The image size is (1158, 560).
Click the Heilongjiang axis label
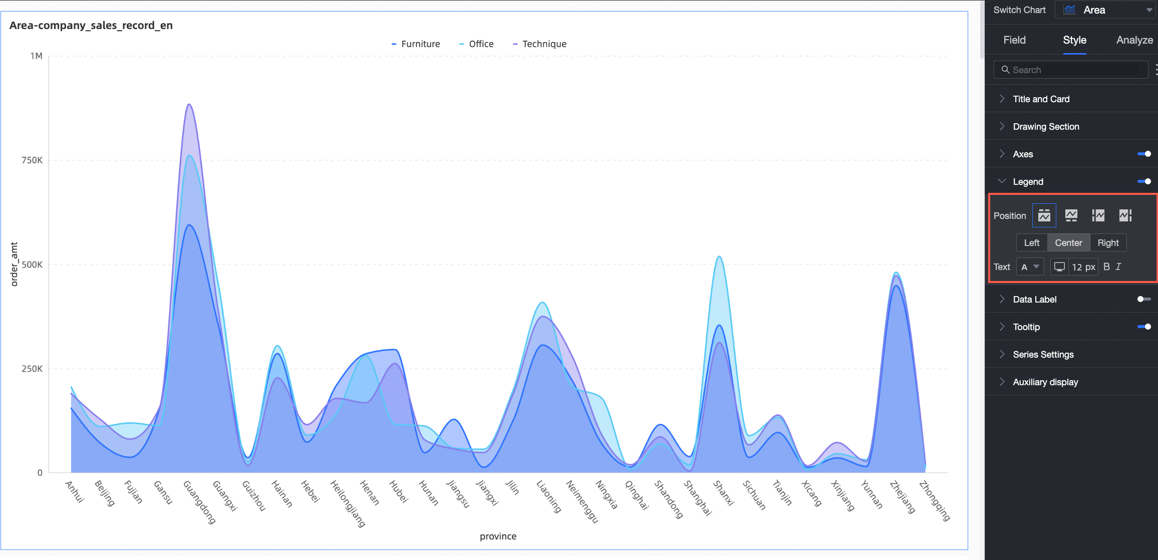[348, 503]
